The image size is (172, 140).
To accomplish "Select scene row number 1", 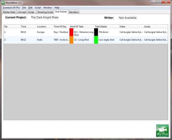I will click(x=86, y=32).
